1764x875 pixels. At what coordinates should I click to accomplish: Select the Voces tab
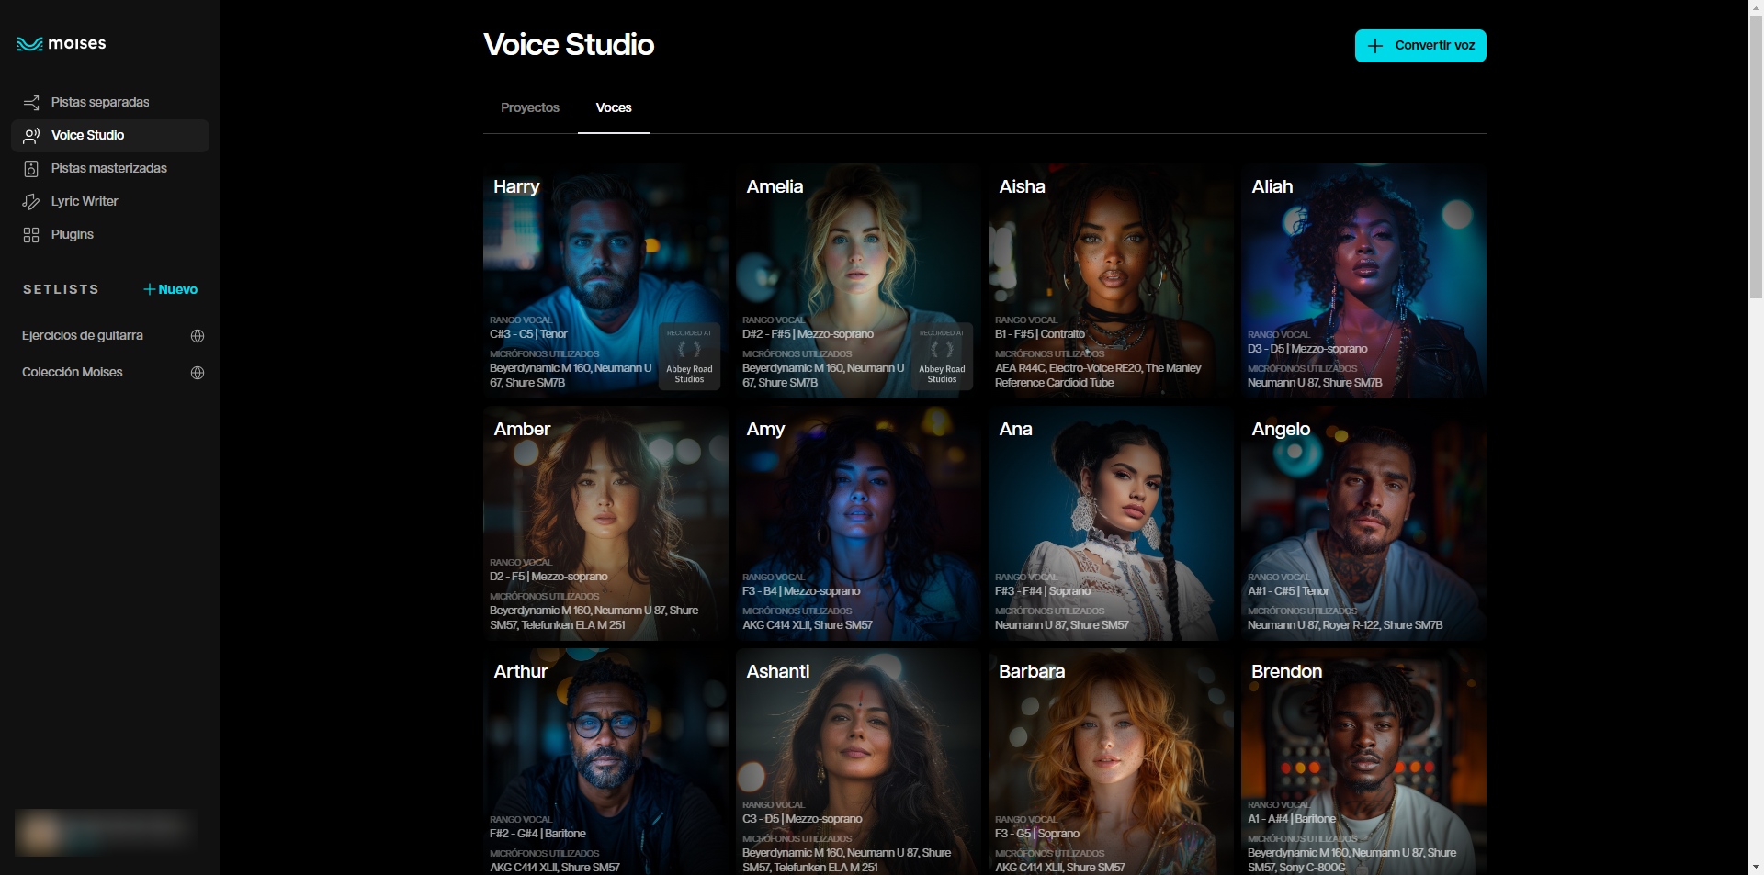(x=613, y=108)
